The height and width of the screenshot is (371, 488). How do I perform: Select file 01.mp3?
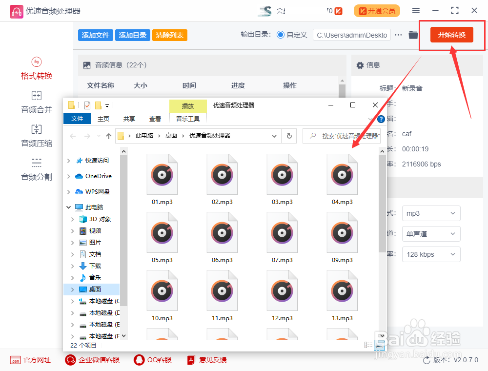[162, 180]
